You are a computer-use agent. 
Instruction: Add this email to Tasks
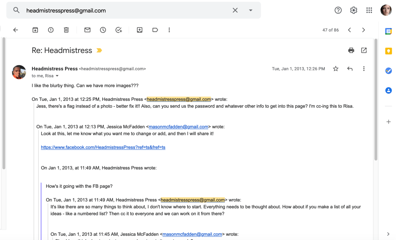pyautogui.click(x=119, y=30)
